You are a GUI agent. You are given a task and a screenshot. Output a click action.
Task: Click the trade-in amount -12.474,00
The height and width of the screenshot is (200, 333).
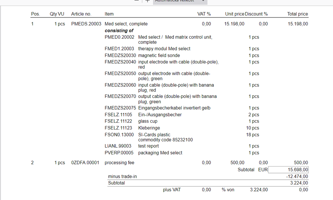click(x=297, y=176)
